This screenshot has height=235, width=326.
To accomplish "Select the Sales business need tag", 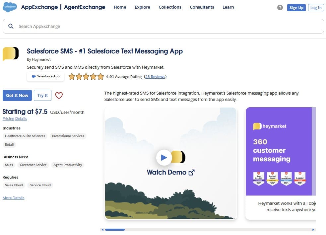I will (x=9, y=165).
